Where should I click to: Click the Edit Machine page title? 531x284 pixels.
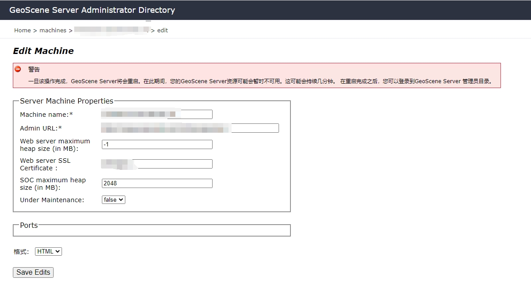pyautogui.click(x=43, y=50)
